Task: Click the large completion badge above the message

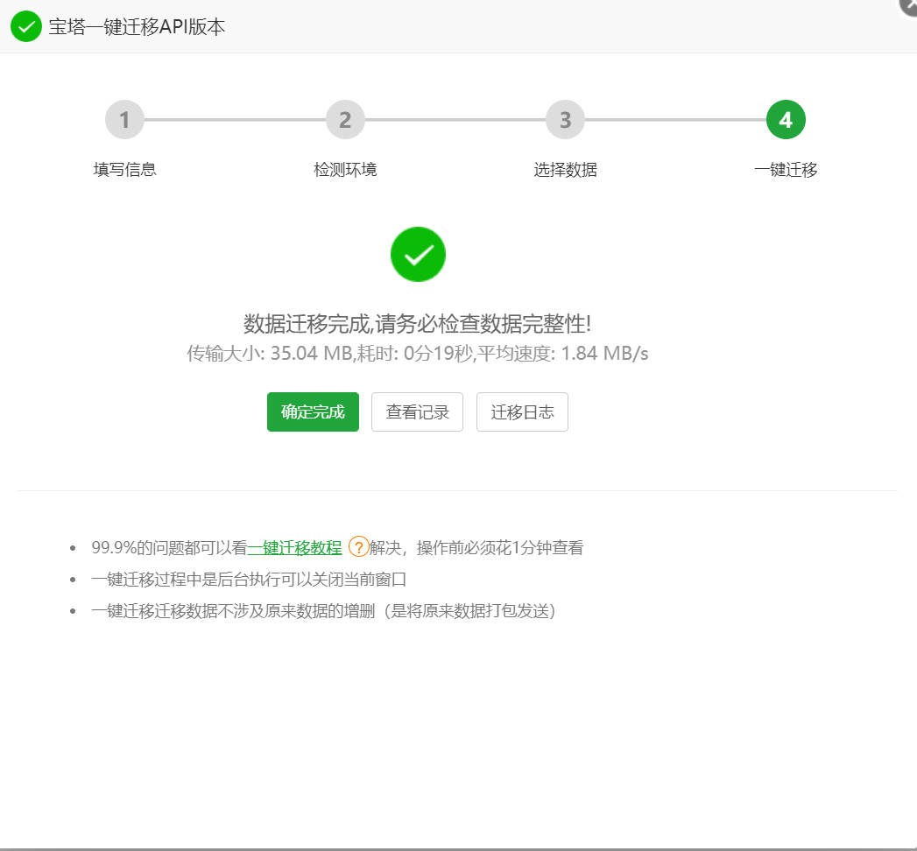Action: [418, 254]
